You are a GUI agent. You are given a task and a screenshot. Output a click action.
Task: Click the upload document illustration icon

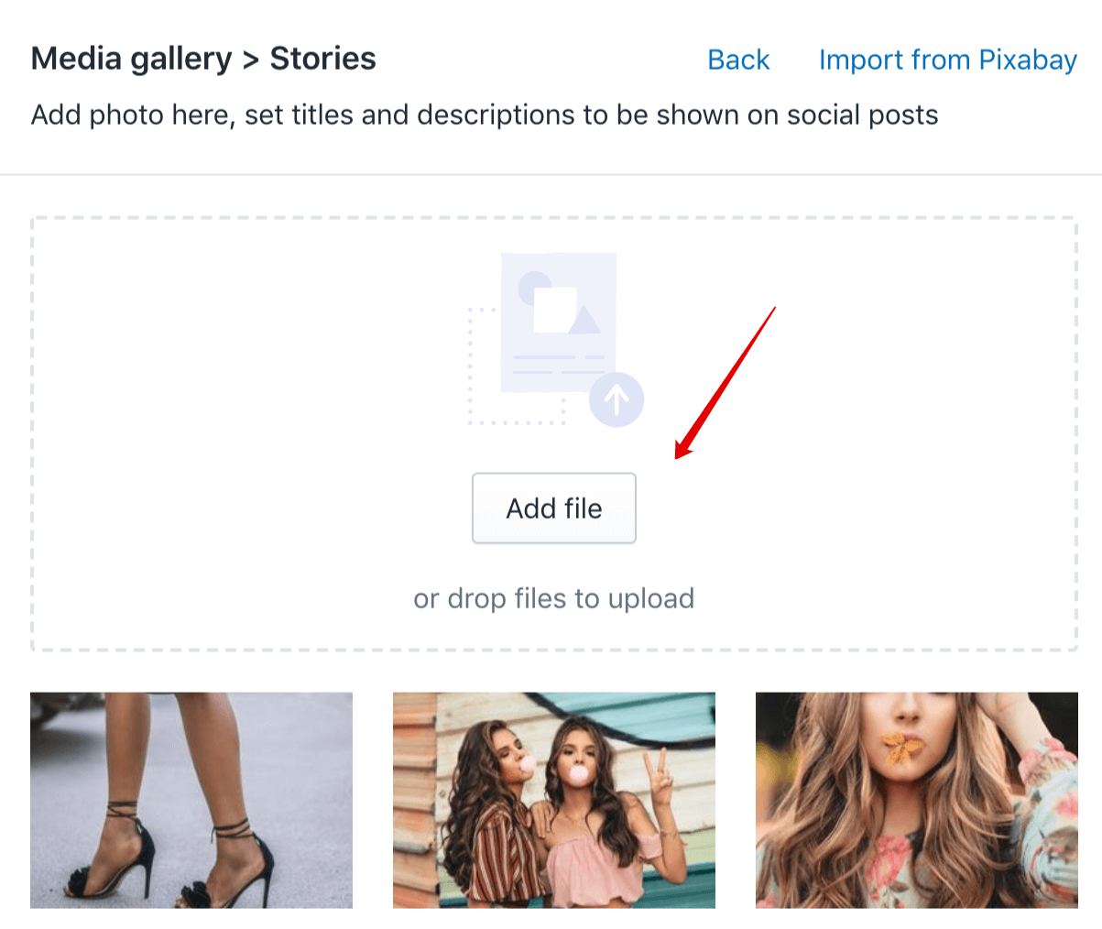[x=556, y=340]
